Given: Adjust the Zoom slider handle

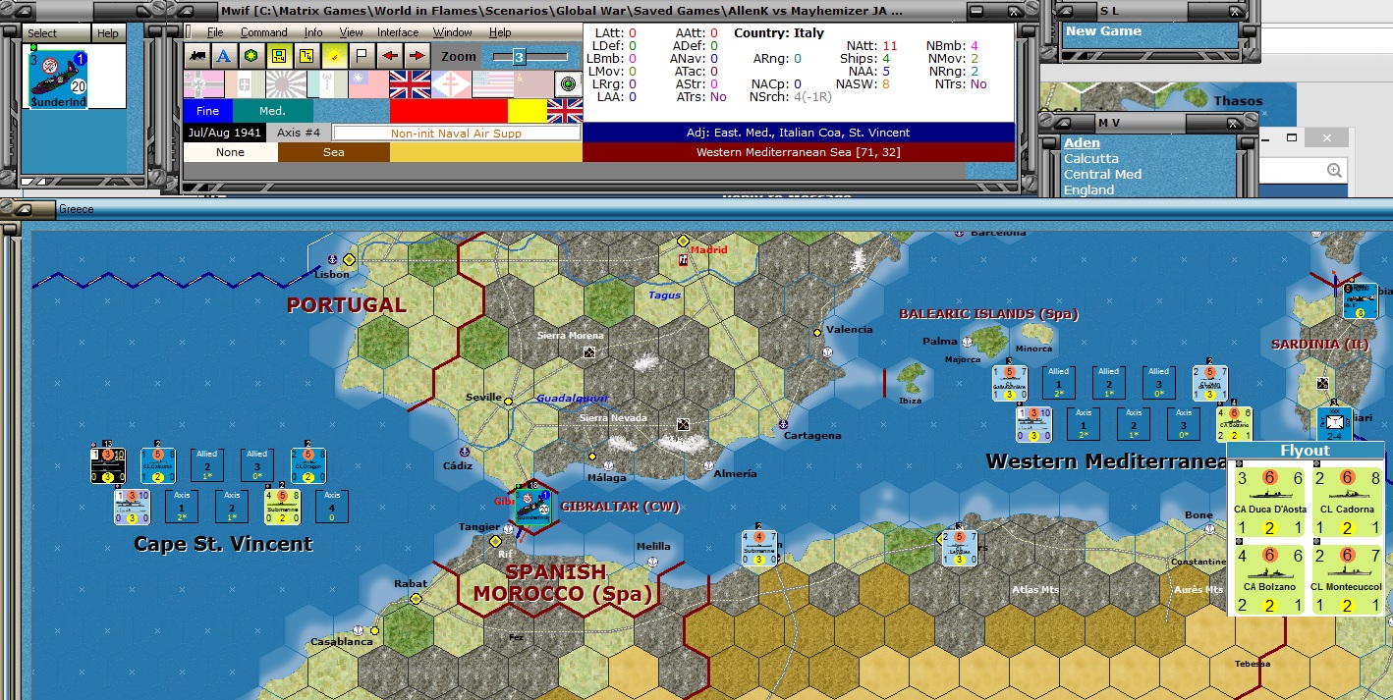Looking at the screenshot, I should coord(520,57).
